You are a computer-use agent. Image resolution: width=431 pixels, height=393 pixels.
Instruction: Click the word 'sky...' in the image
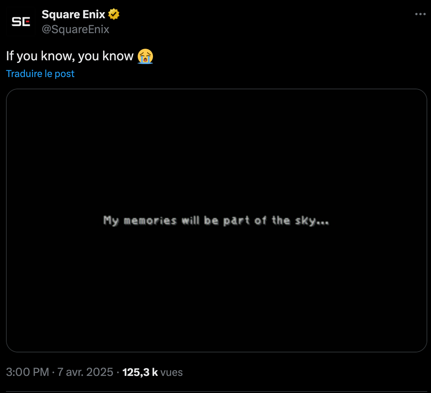pos(312,221)
